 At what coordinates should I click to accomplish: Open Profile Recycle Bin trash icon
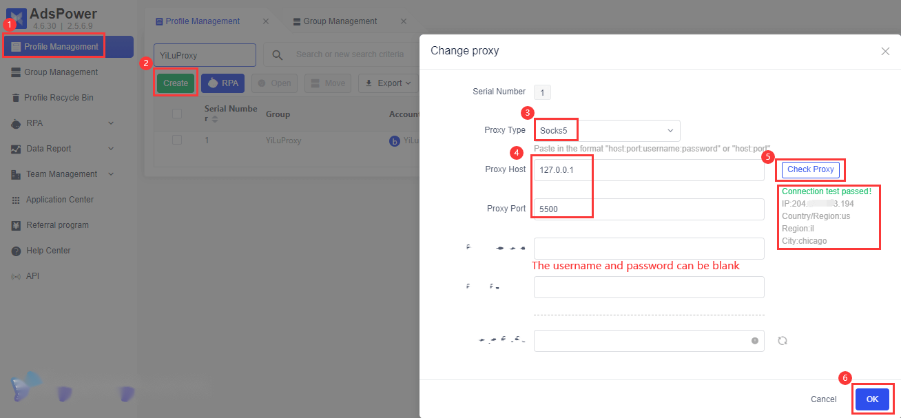16,98
